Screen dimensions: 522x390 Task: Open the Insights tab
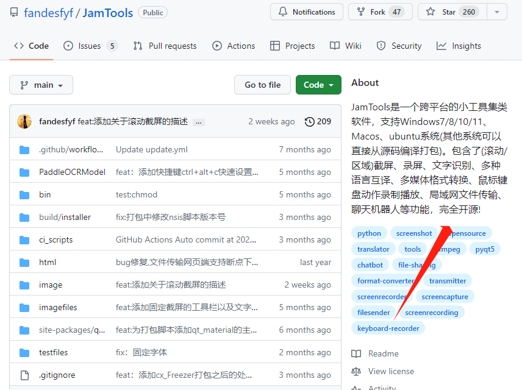[459, 46]
